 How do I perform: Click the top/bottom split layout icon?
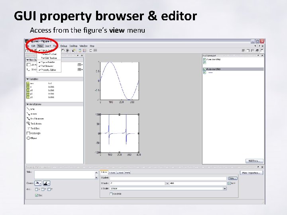coord(253,51)
